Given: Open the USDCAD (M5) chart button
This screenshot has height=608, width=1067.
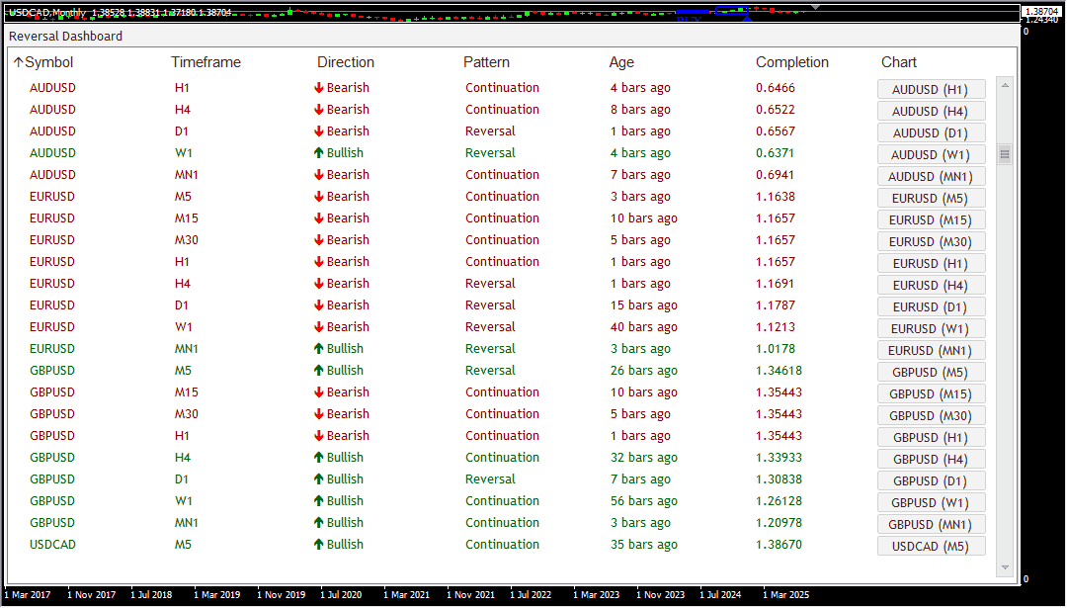Looking at the screenshot, I should click(931, 547).
